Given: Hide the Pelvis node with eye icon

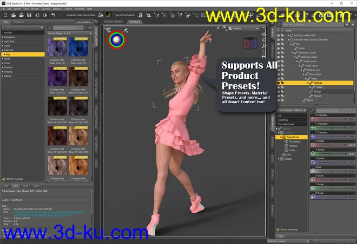Looking at the screenshot, I should 279,48.
